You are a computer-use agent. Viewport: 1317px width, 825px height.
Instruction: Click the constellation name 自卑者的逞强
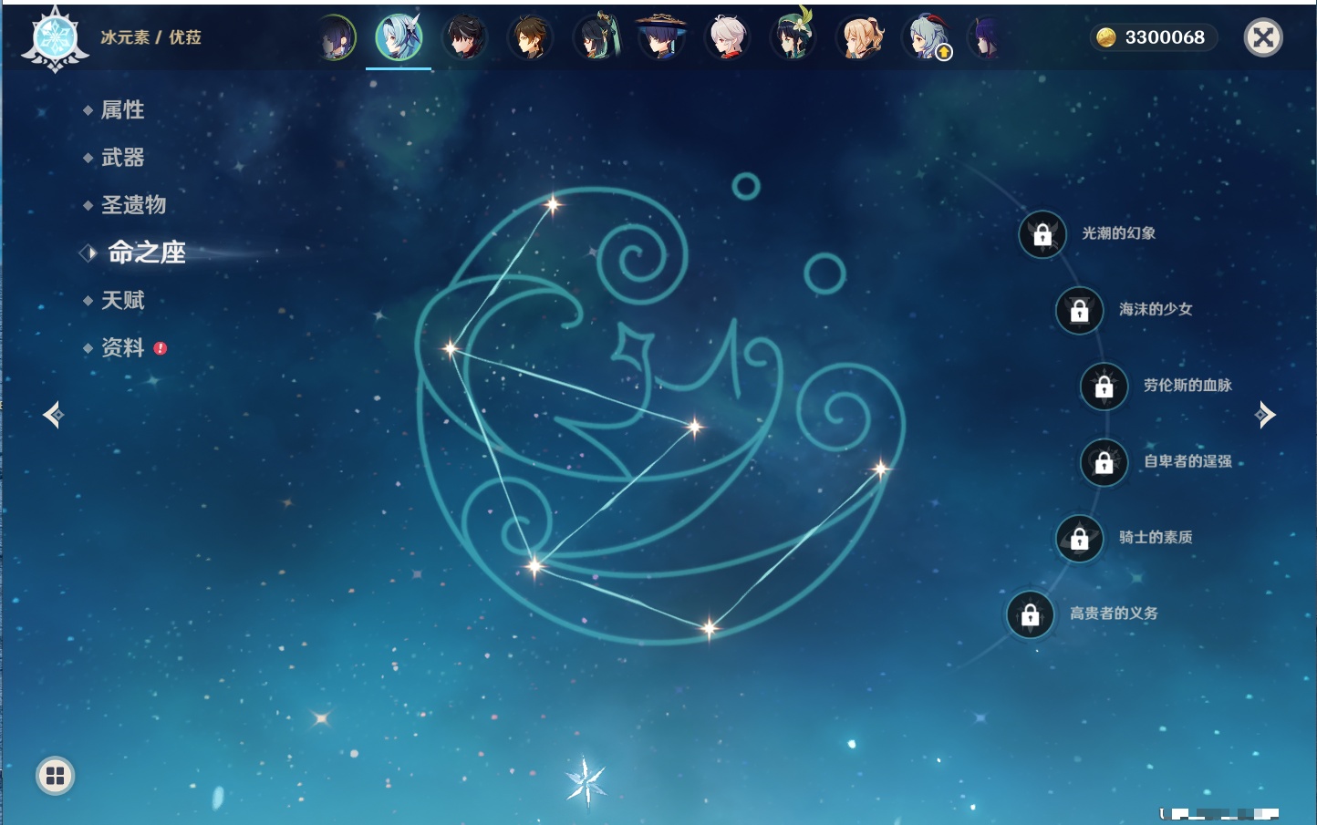point(1187,461)
